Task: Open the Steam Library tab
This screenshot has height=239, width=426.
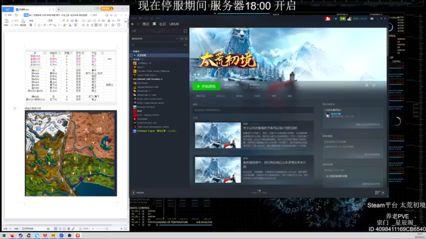Action: 154,24
